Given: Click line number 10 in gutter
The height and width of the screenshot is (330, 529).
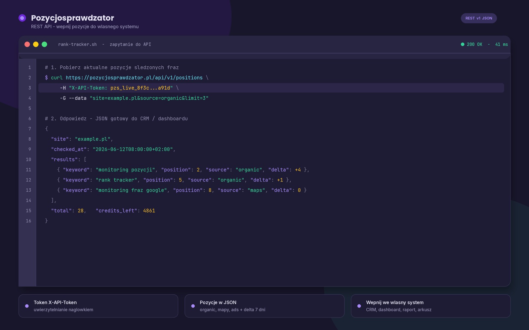Looking at the screenshot, I should [28, 159].
